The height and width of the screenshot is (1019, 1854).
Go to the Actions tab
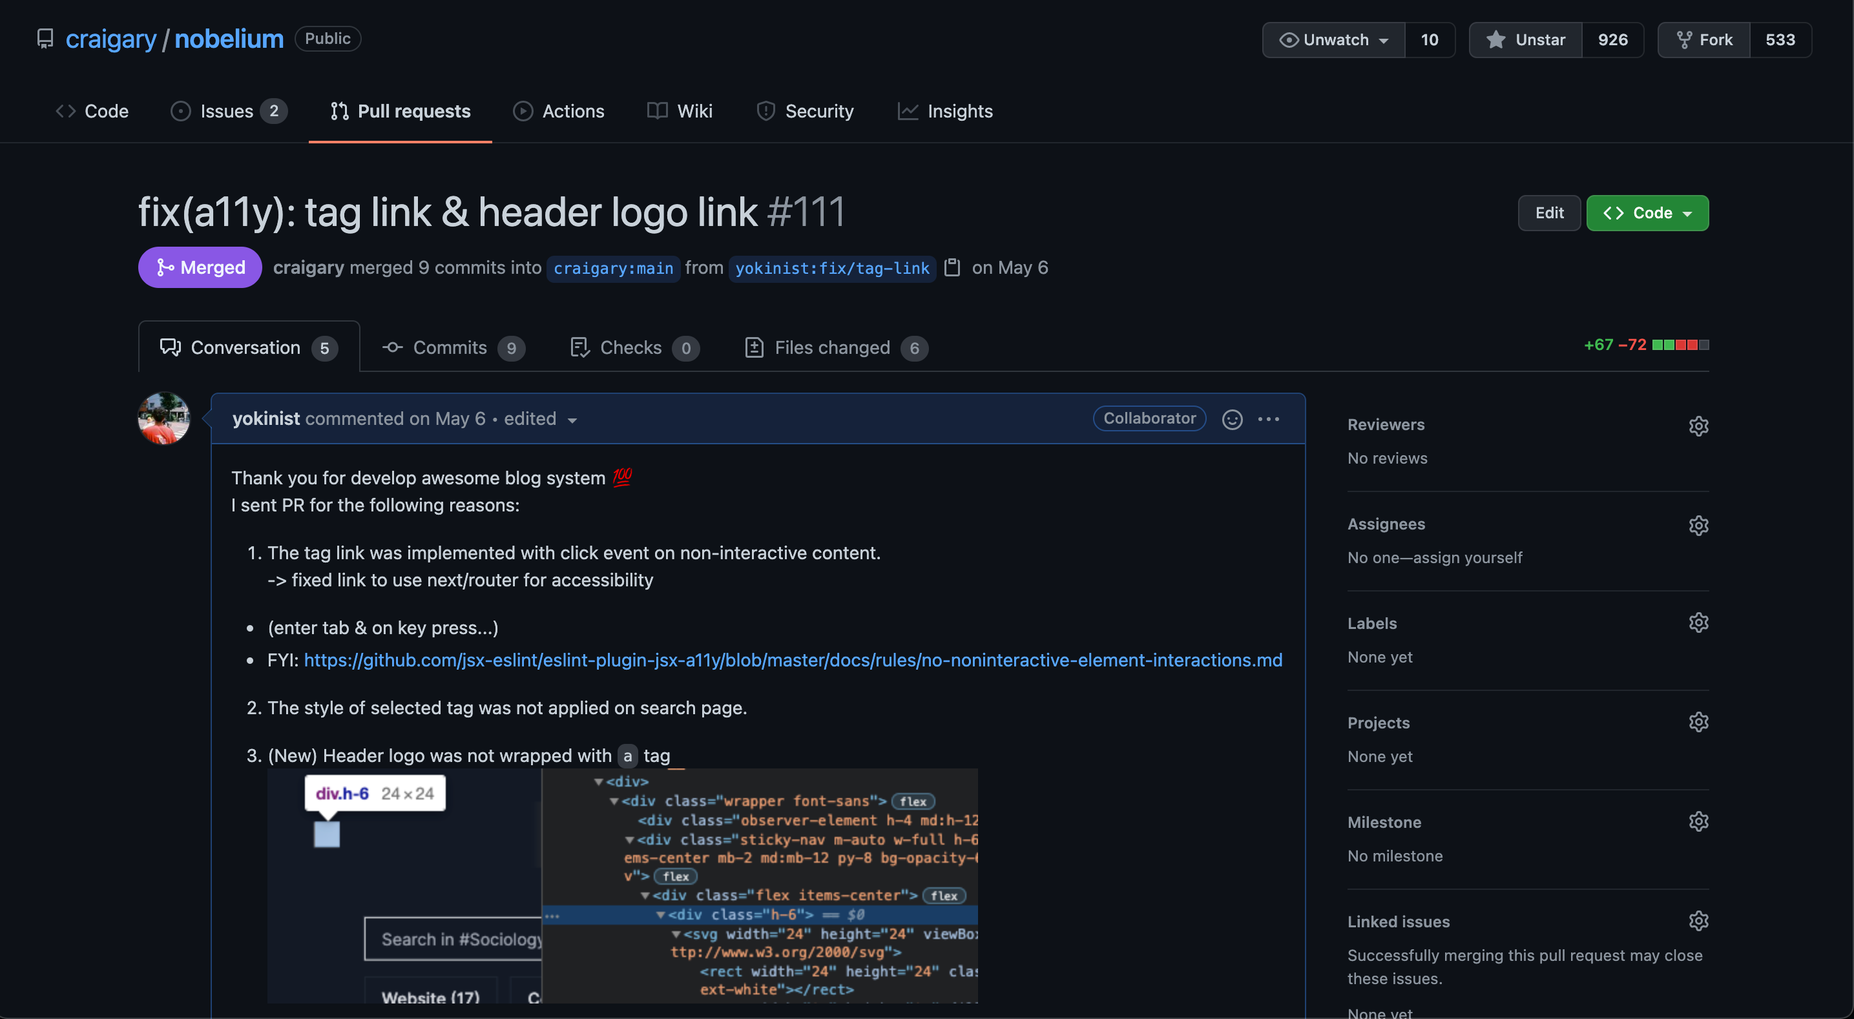click(x=559, y=111)
